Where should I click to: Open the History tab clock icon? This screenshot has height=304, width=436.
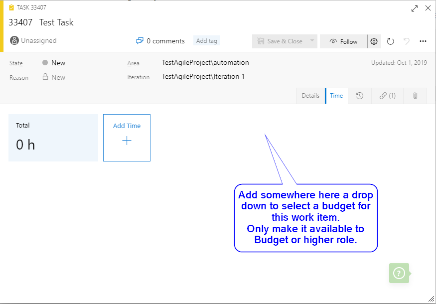tap(360, 96)
